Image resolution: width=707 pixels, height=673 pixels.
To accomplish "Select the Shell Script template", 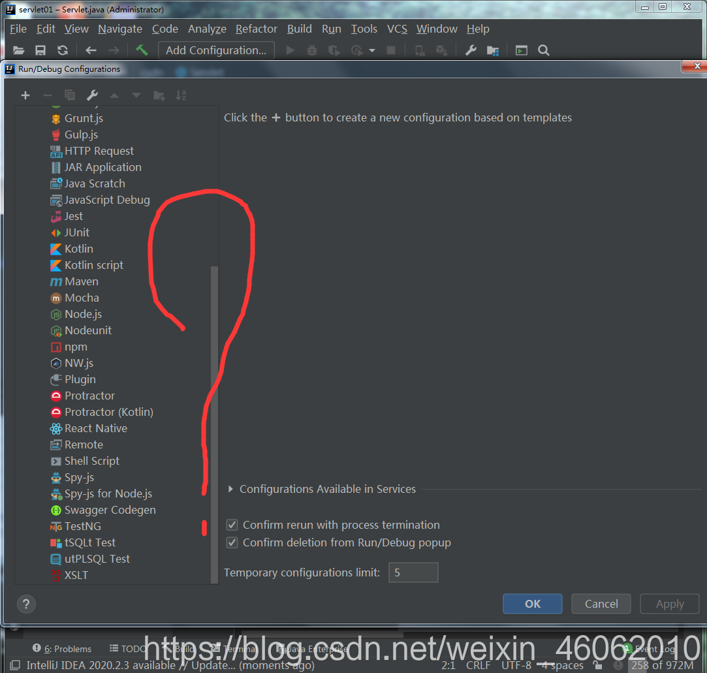I will [x=92, y=461].
